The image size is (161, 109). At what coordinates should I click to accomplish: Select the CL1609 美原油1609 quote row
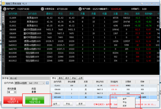[x=82, y=18]
